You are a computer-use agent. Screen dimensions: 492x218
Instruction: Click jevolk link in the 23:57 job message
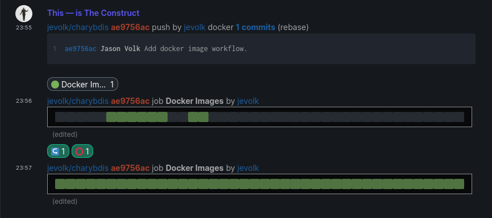coord(248,168)
